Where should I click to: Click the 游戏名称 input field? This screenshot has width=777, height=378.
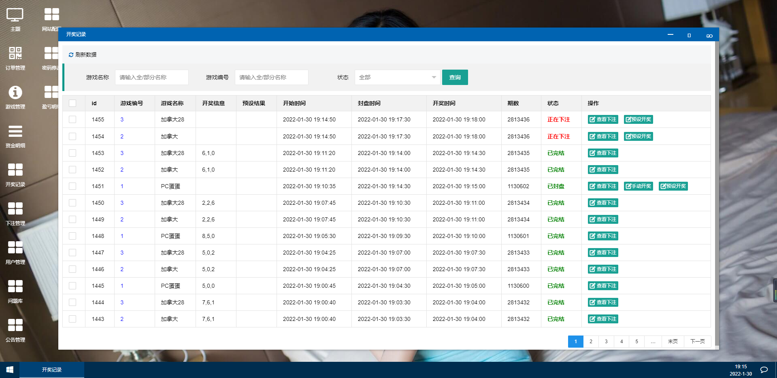tap(151, 77)
